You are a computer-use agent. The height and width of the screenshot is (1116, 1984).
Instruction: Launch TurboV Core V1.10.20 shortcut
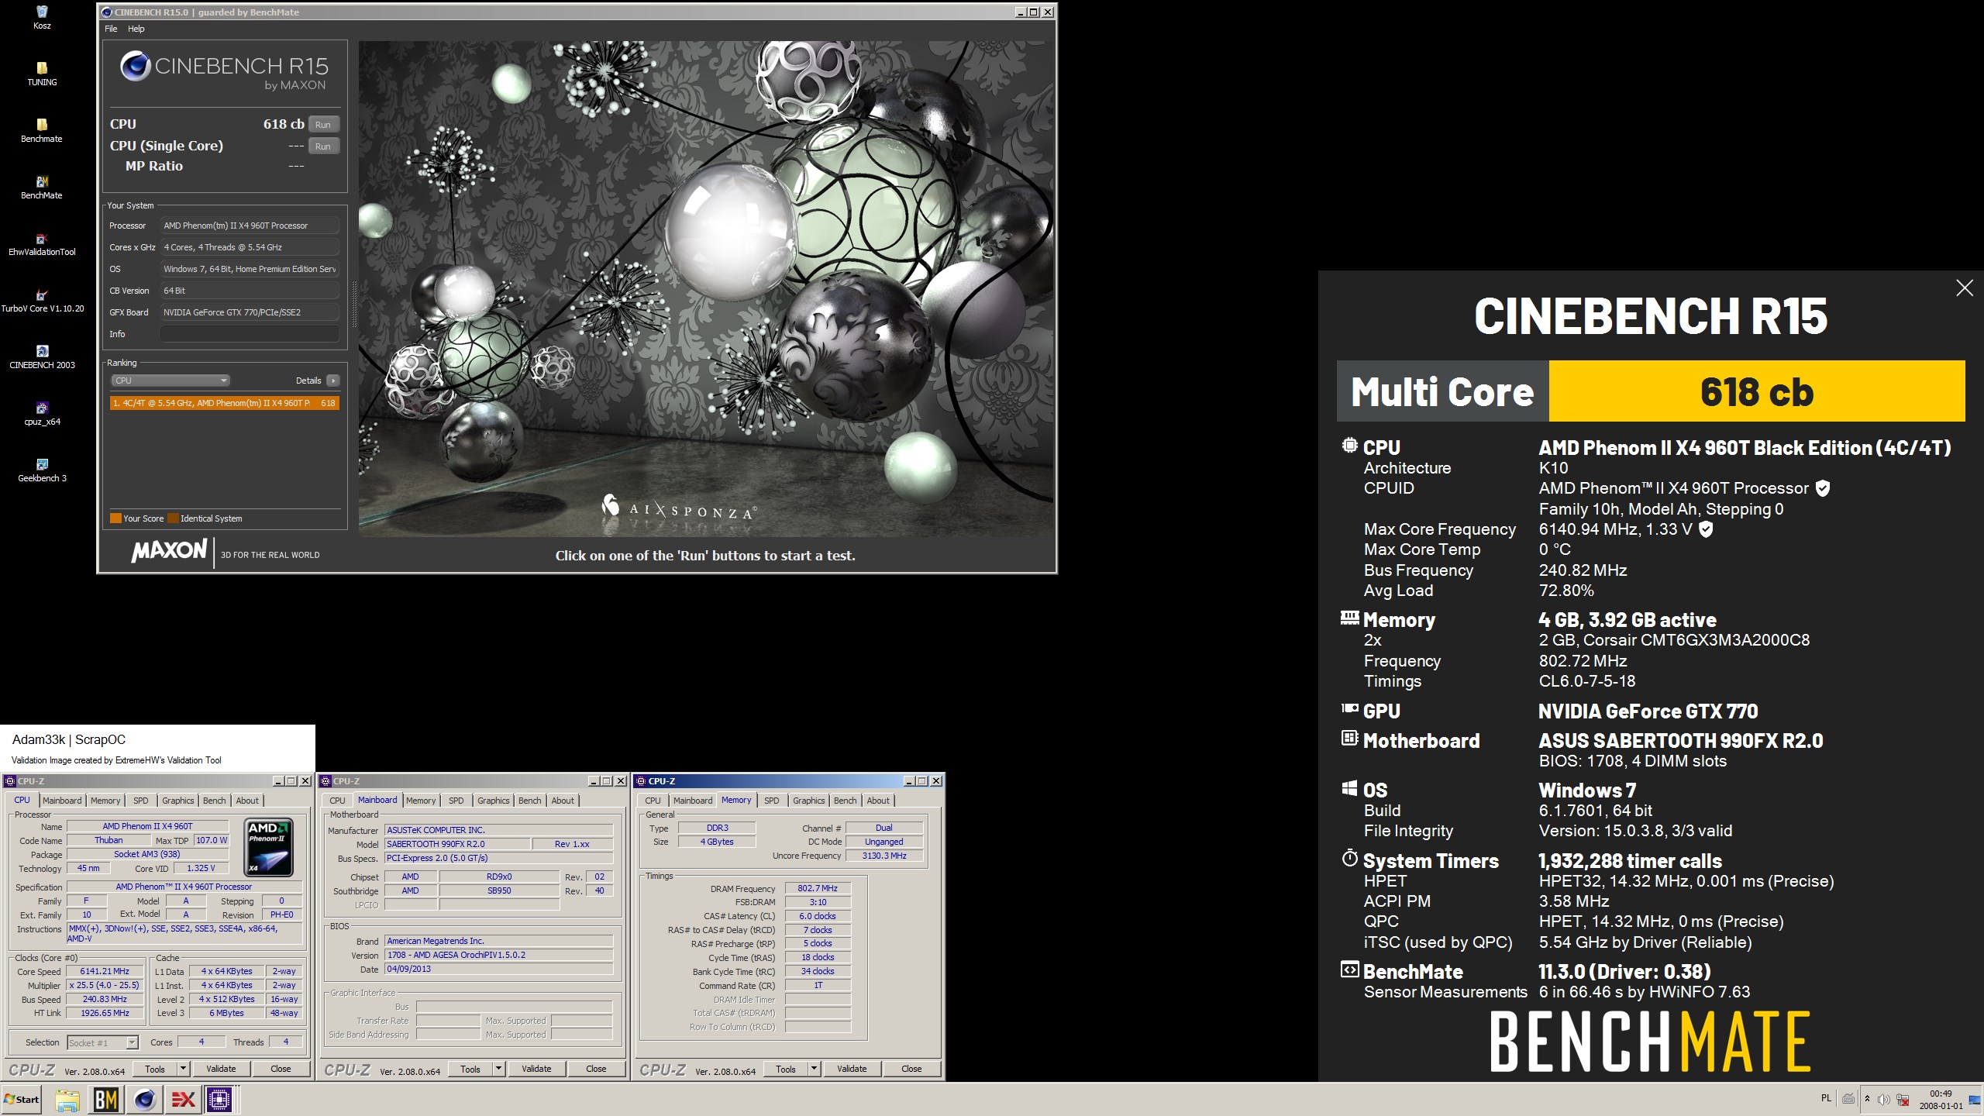[42, 300]
